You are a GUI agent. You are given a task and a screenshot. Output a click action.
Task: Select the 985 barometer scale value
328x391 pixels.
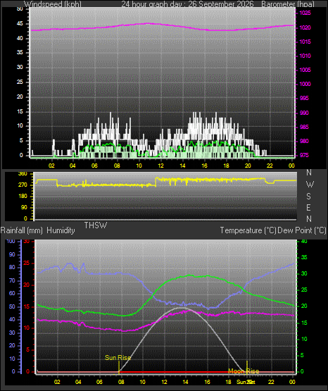(x=304, y=128)
